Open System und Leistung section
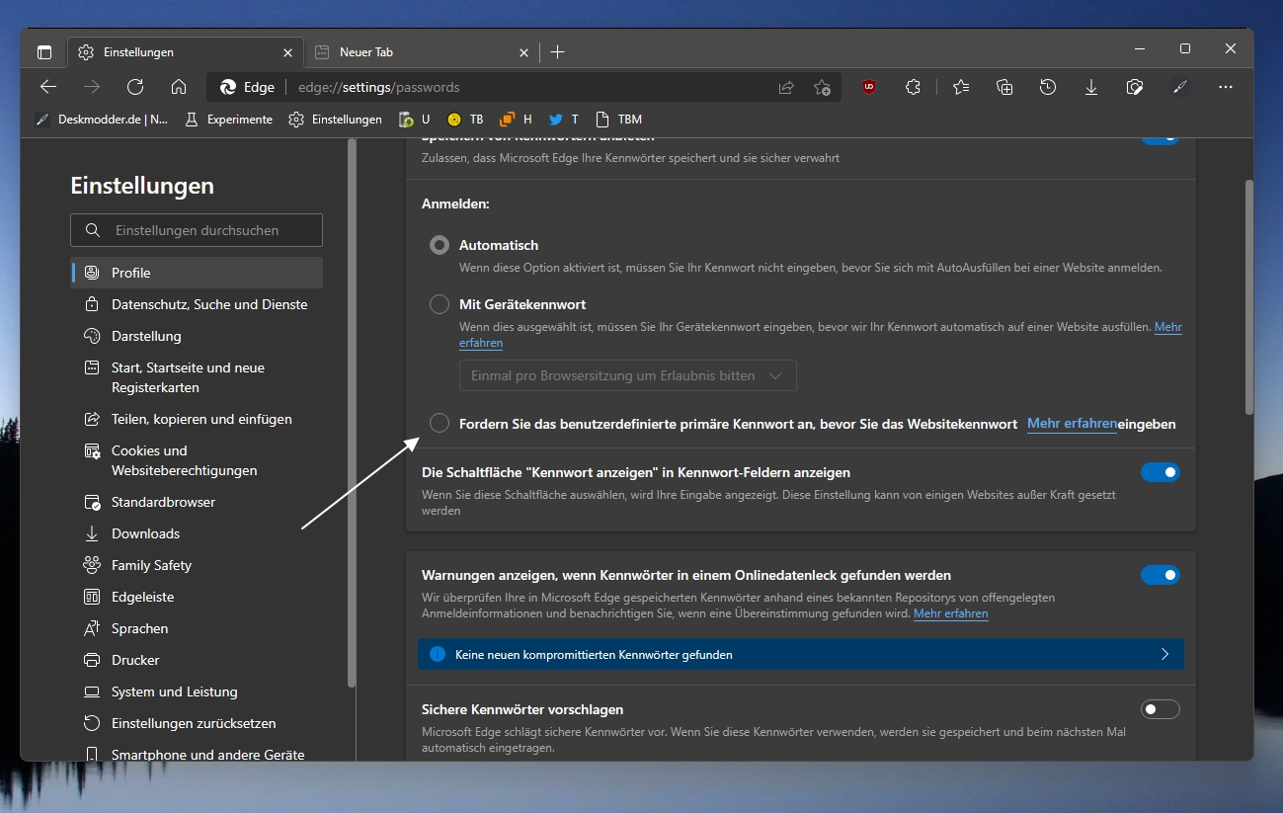Image resolution: width=1283 pixels, height=813 pixels. pyautogui.click(x=197, y=691)
